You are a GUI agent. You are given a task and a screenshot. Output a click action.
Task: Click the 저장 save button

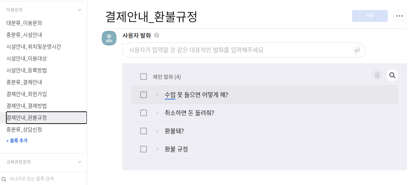pos(370,16)
